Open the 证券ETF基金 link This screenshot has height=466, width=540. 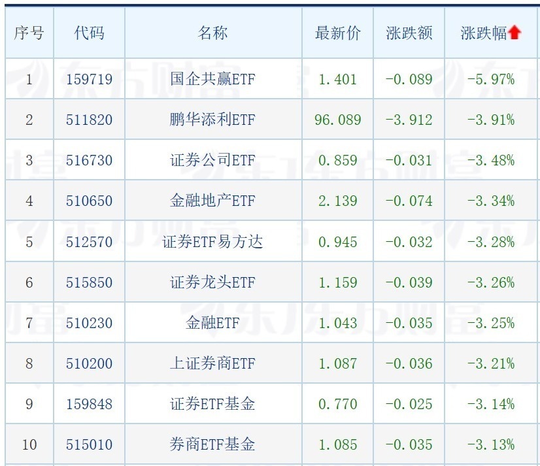(x=212, y=405)
